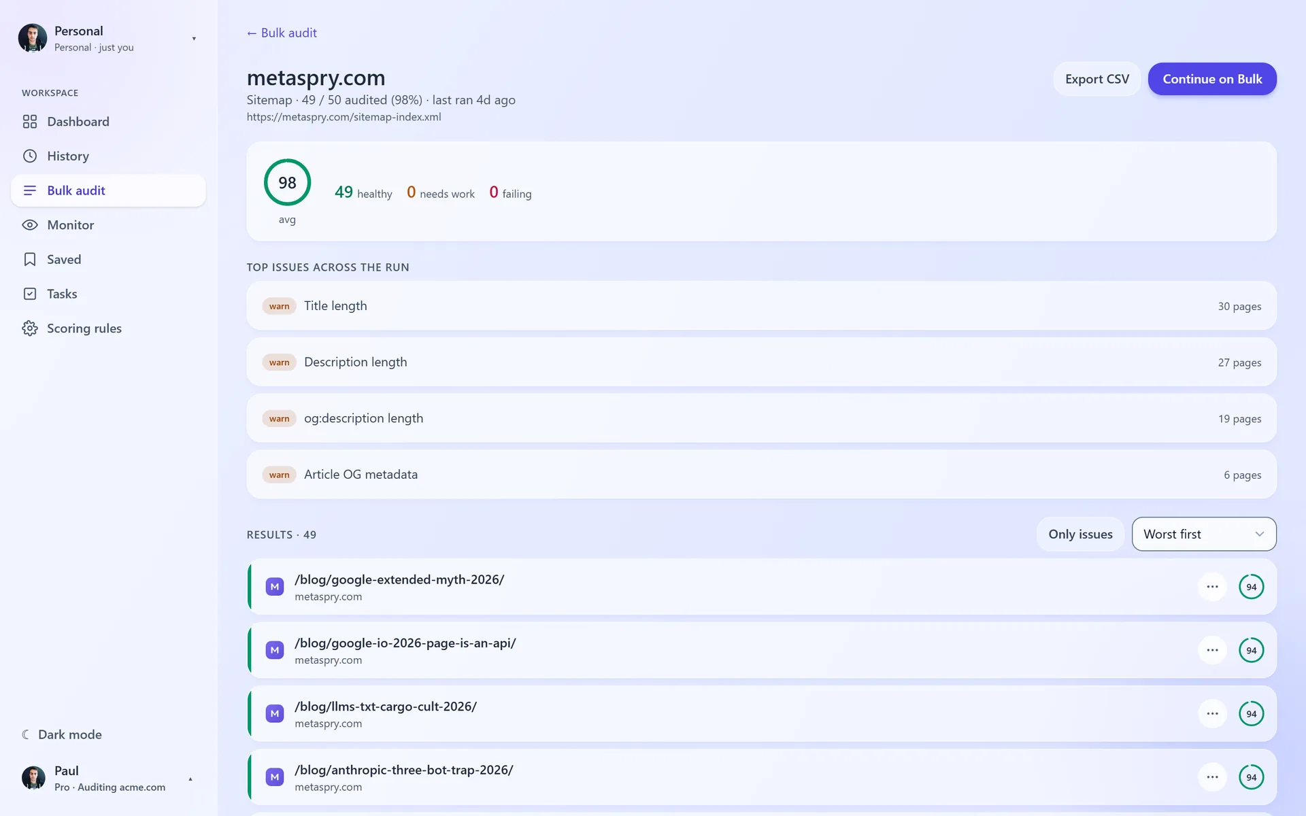Click the Saved bookmark icon

point(30,260)
